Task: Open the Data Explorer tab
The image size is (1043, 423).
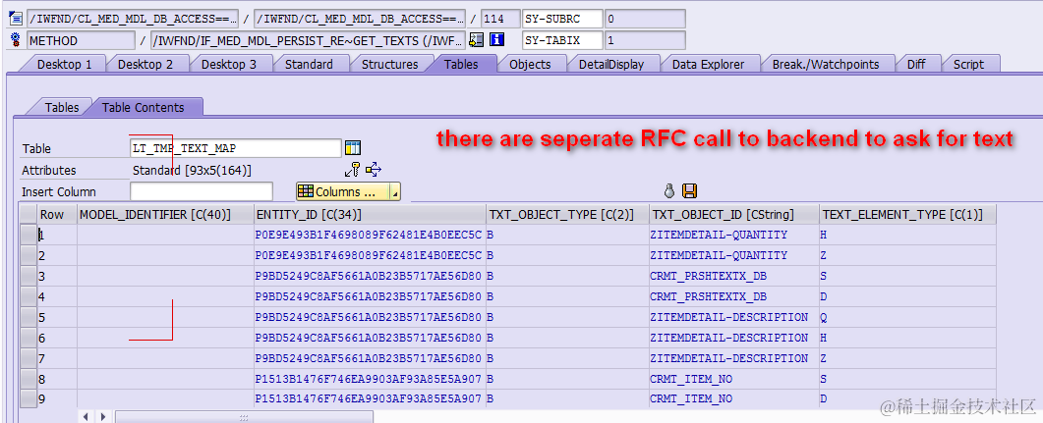Action: tap(708, 64)
